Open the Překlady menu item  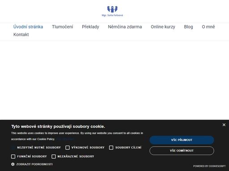[x=90, y=27]
